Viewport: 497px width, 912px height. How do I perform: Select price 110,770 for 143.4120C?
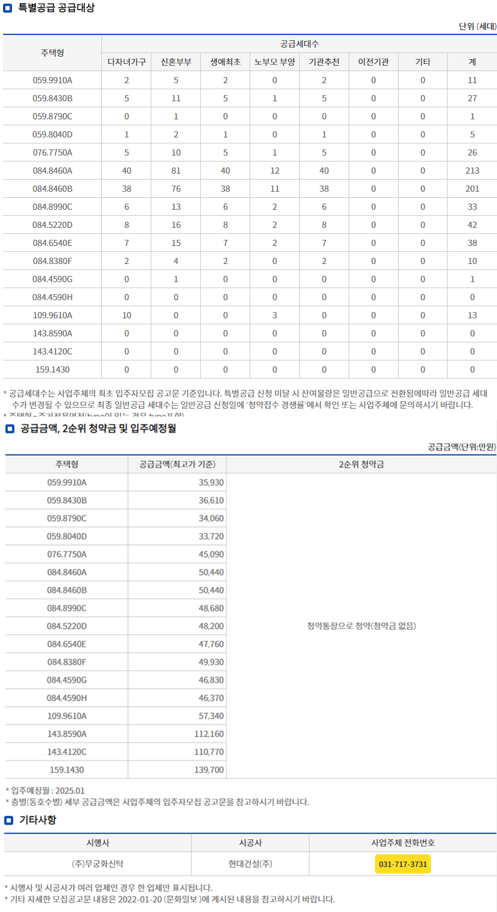pyautogui.click(x=209, y=752)
